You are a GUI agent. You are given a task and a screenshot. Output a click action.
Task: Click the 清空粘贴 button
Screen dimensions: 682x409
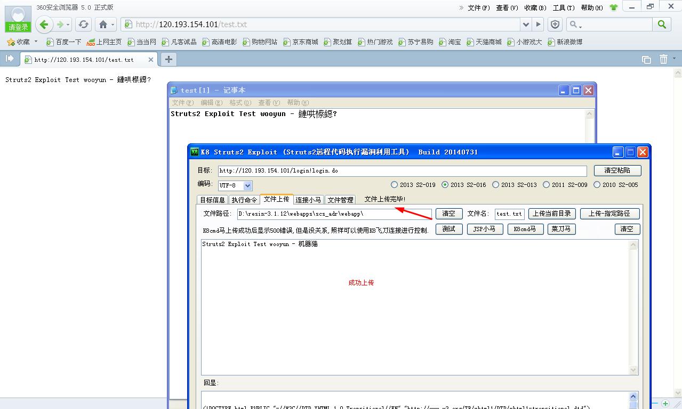617,170
